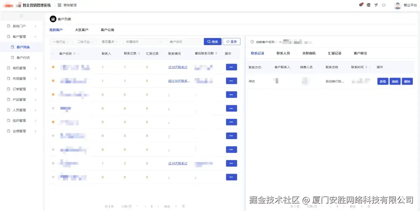Focus the 客户名称 search input
Viewport: 420px width, 211px height.
(x=184, y=42)
